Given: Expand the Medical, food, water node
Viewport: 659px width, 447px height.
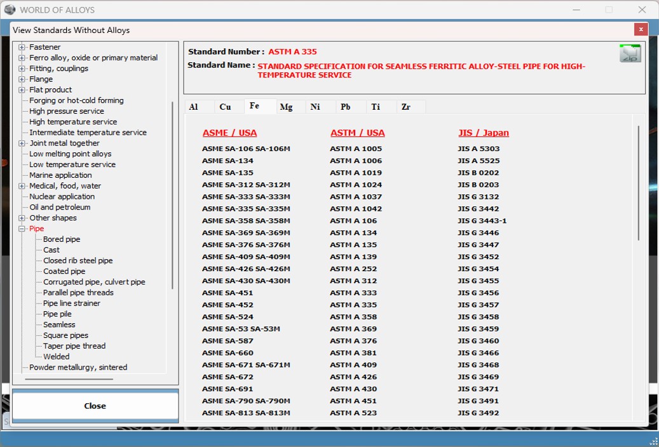Looking at the screenshot, I should (x=22, y=185).
